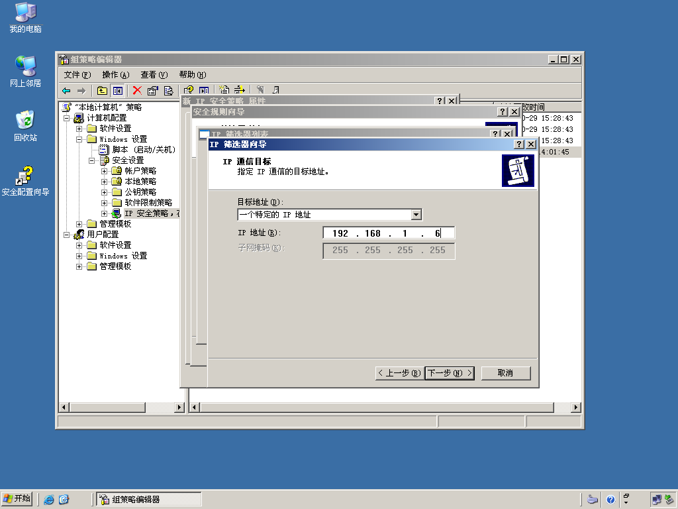Expand Windows Settings under User Configuration
678x509 pixels.
coord(79,256)
